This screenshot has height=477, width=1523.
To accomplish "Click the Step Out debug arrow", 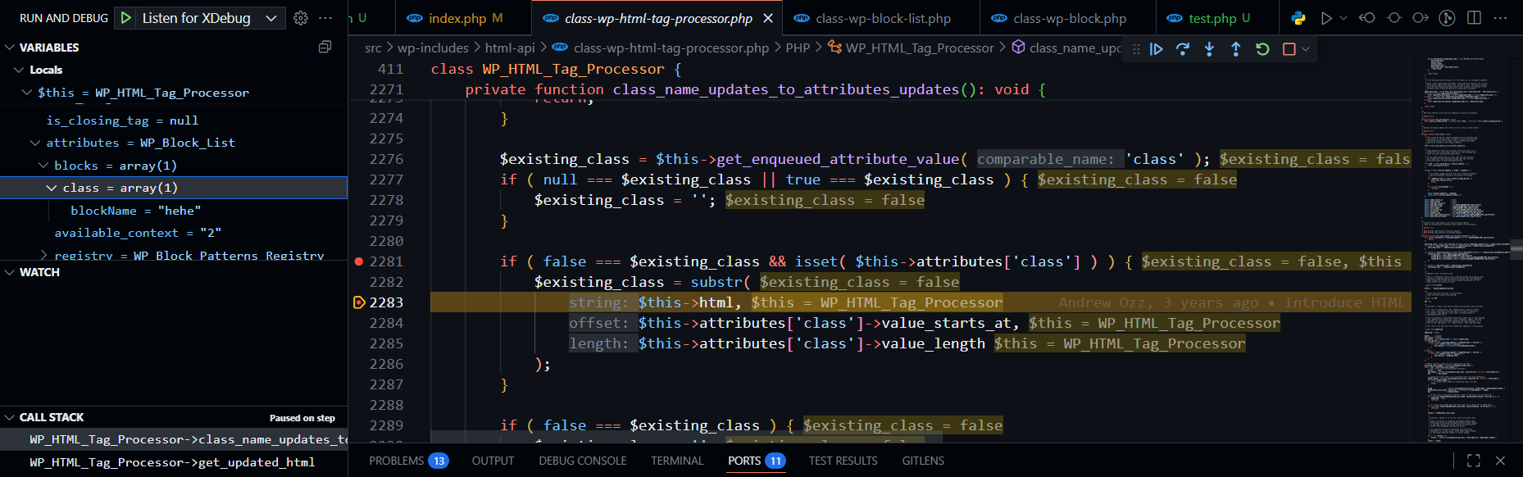I will 1235,49.
